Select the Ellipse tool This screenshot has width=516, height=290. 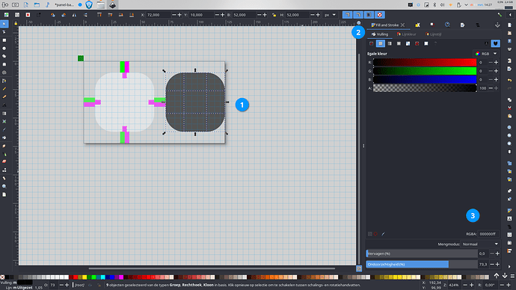pos(4,49)
